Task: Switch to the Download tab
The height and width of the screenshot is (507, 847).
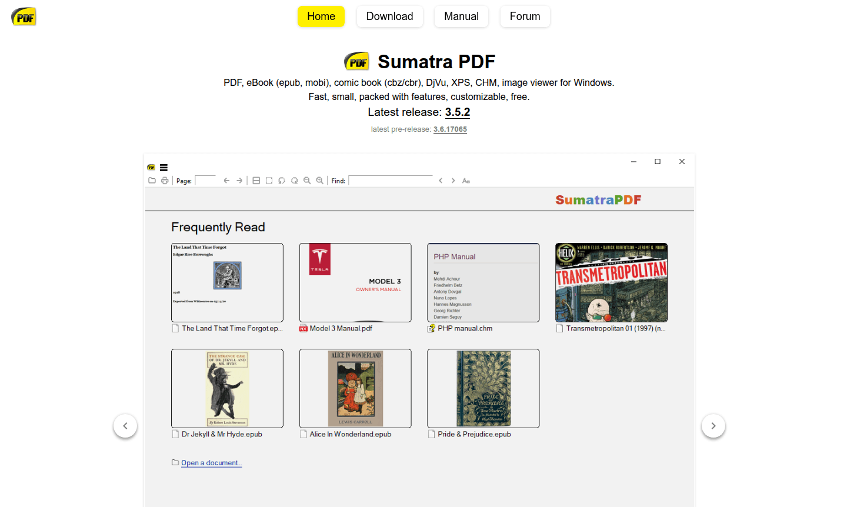Action: 389,16
